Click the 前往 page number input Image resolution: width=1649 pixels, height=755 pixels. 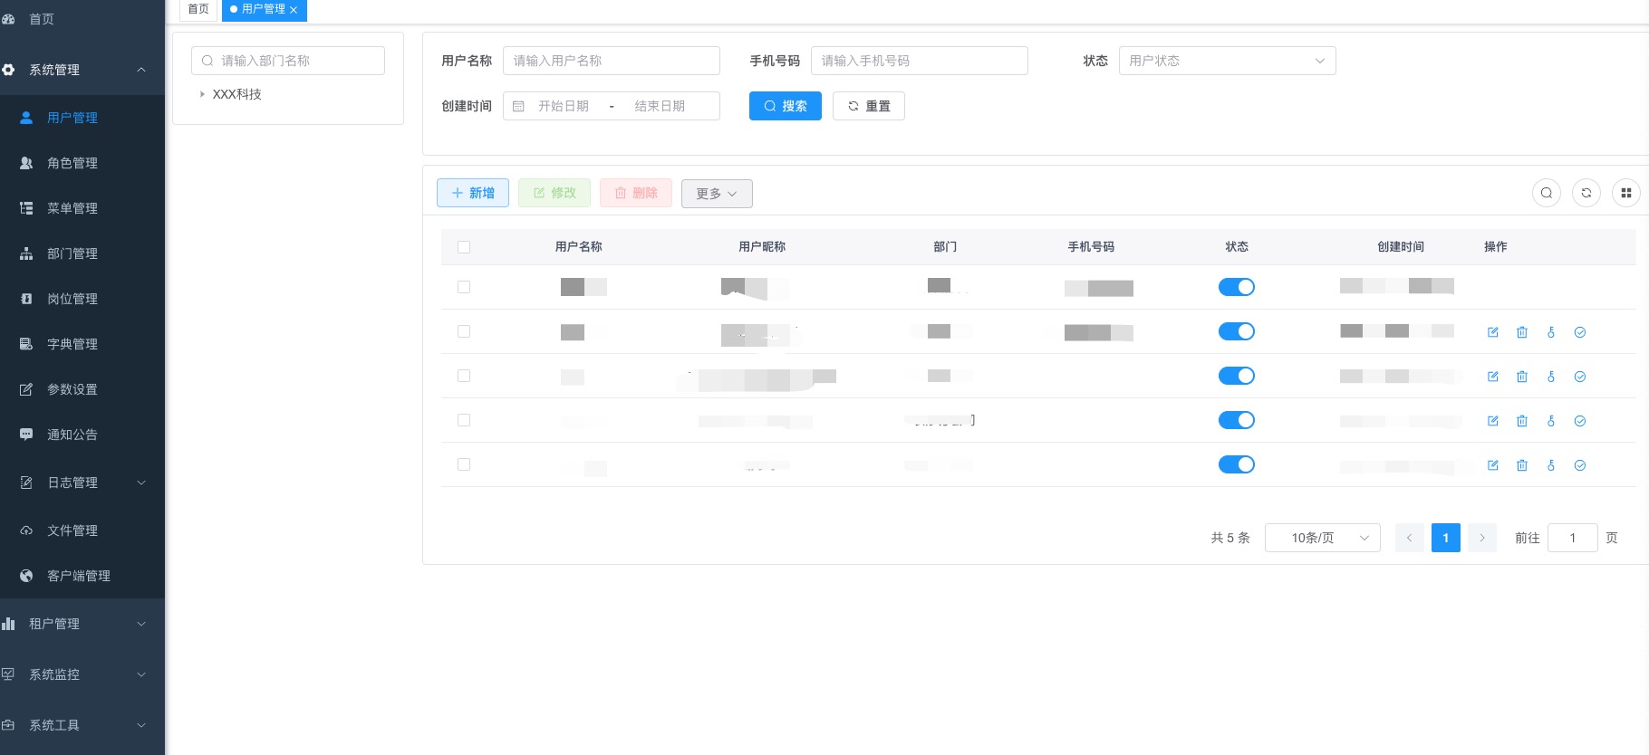click(1573, 538)
